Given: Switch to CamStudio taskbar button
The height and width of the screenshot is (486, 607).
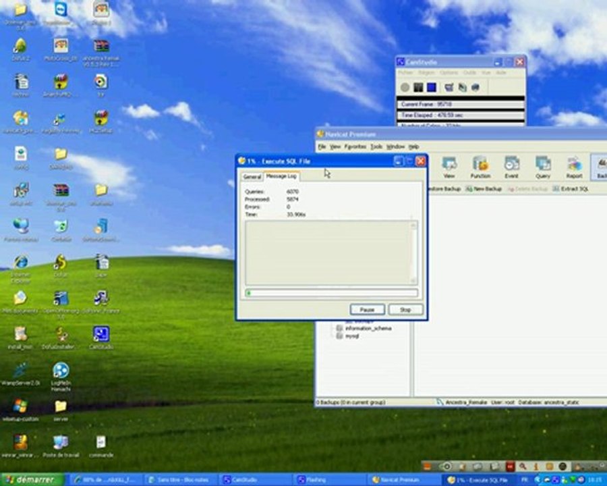Looking at the screenshot, I should pos(256,480).
